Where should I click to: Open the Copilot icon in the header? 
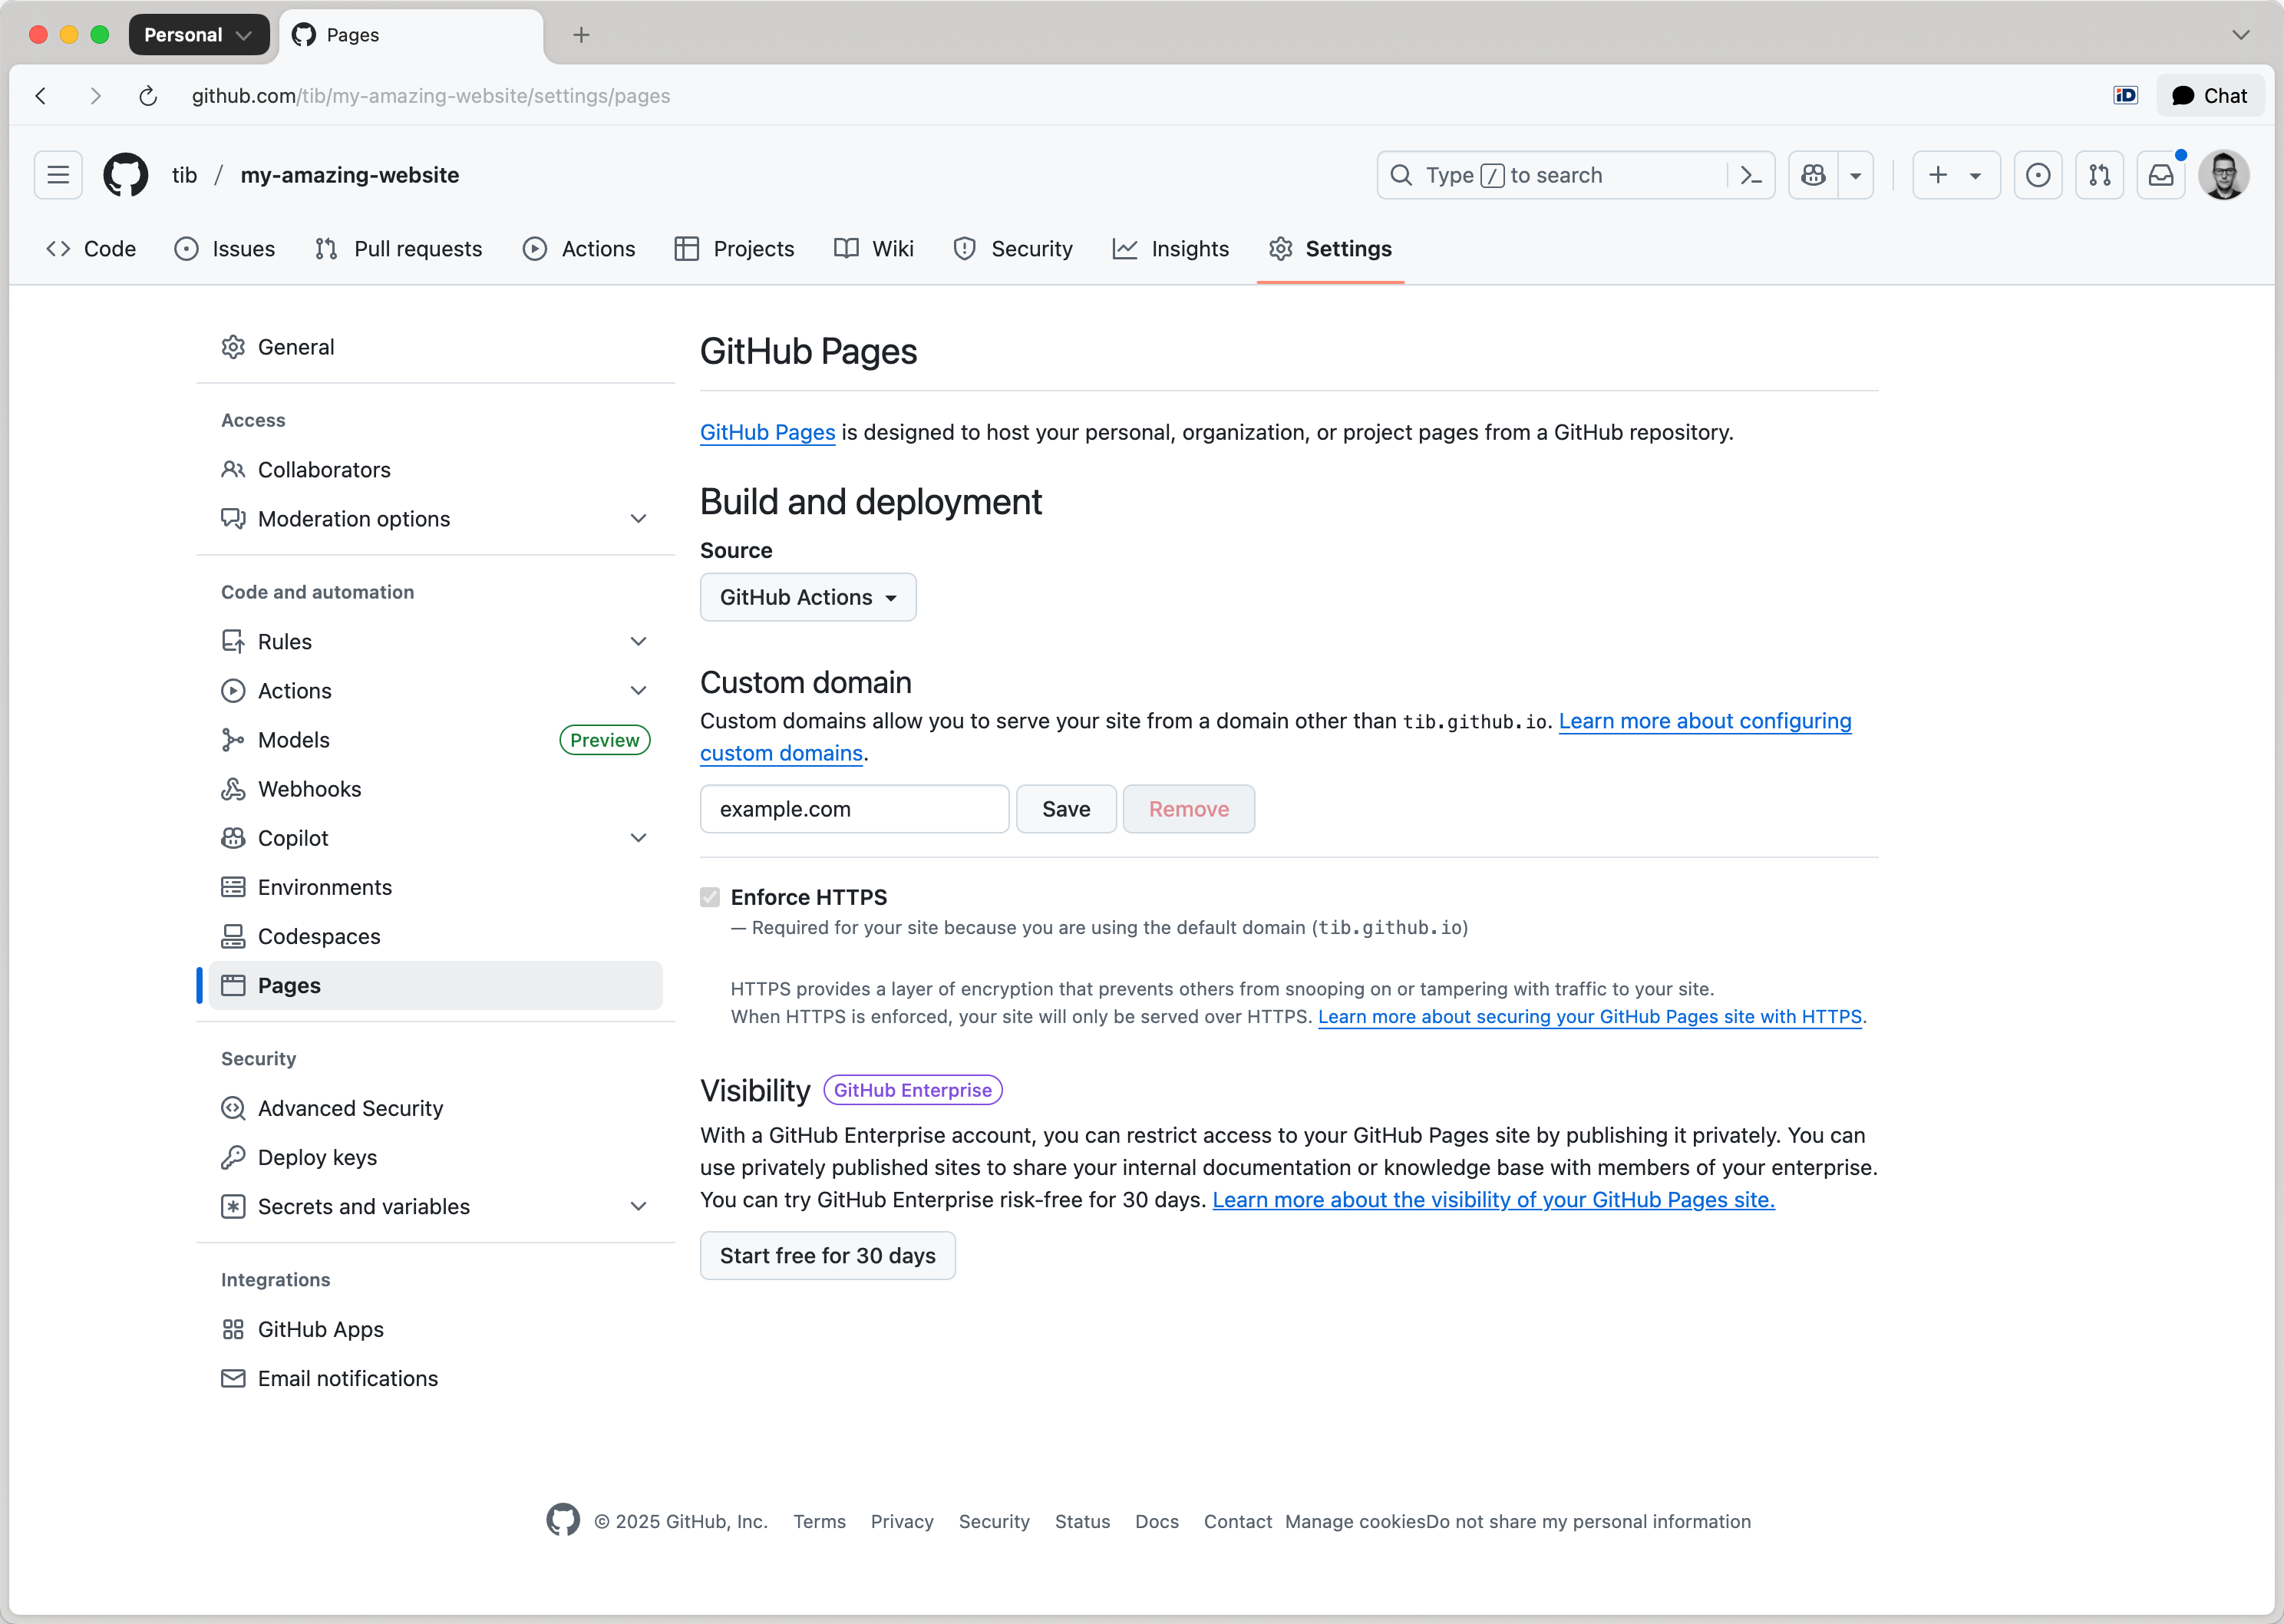pos(1813,175)
